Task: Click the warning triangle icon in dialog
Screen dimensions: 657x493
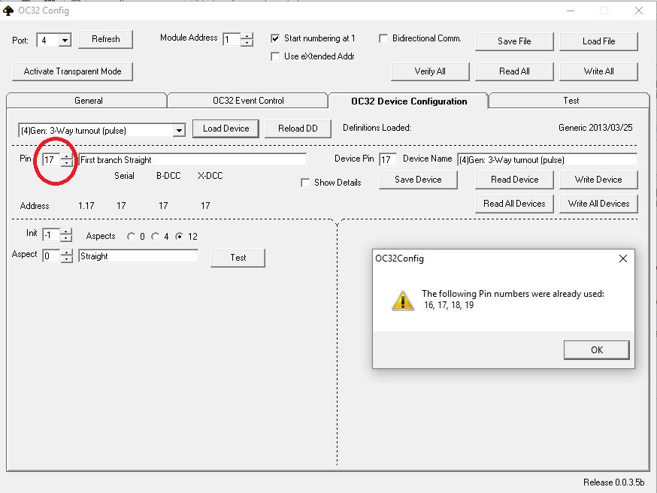Action: pos(402,300)
